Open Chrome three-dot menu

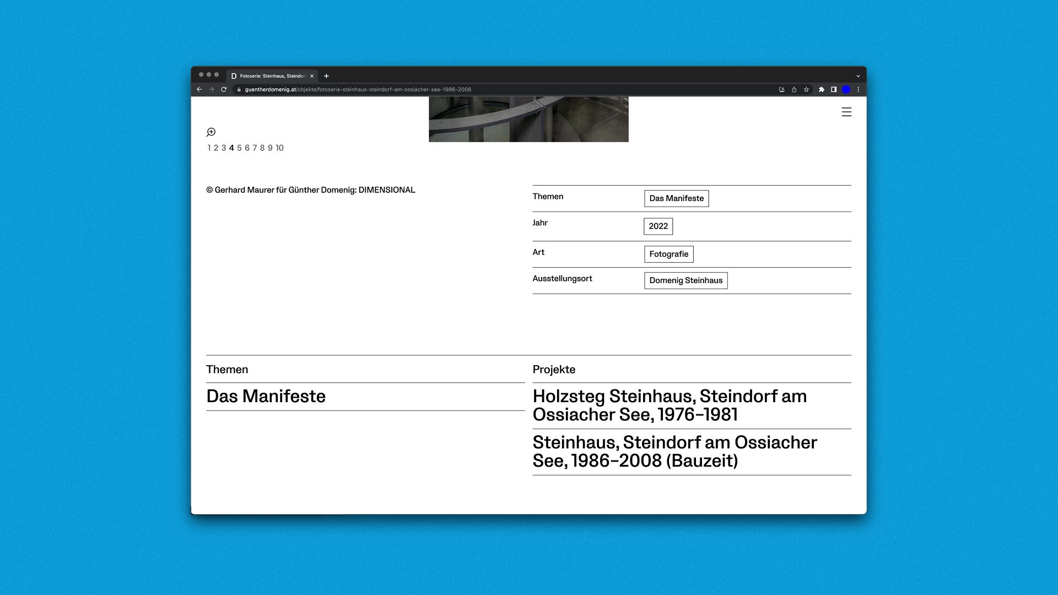(858, 90)
